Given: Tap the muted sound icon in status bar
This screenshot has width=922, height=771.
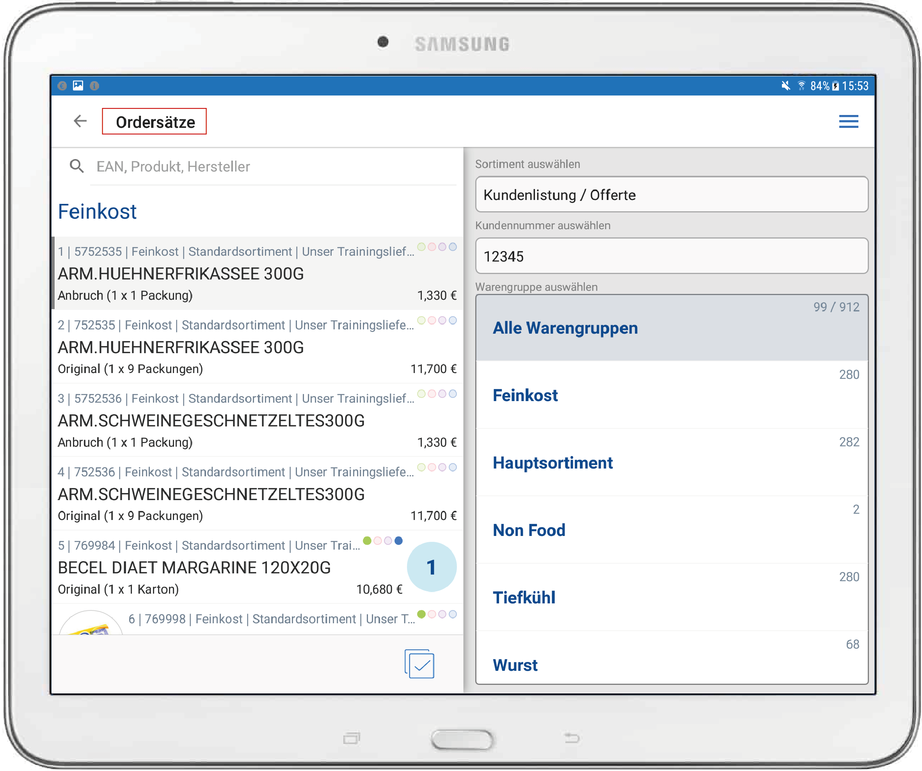Looking at the screenshot, I should (785, 86).
